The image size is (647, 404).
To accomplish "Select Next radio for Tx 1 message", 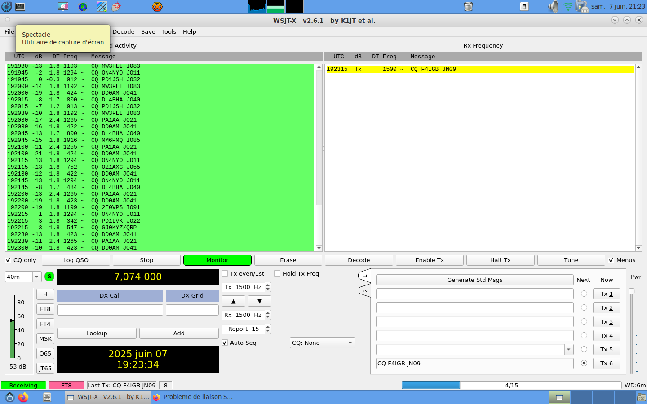I will pos(584,294).
